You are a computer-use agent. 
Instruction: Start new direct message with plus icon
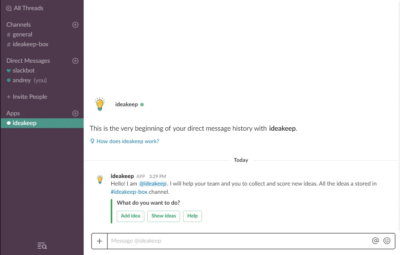click(x=75, y=61)
